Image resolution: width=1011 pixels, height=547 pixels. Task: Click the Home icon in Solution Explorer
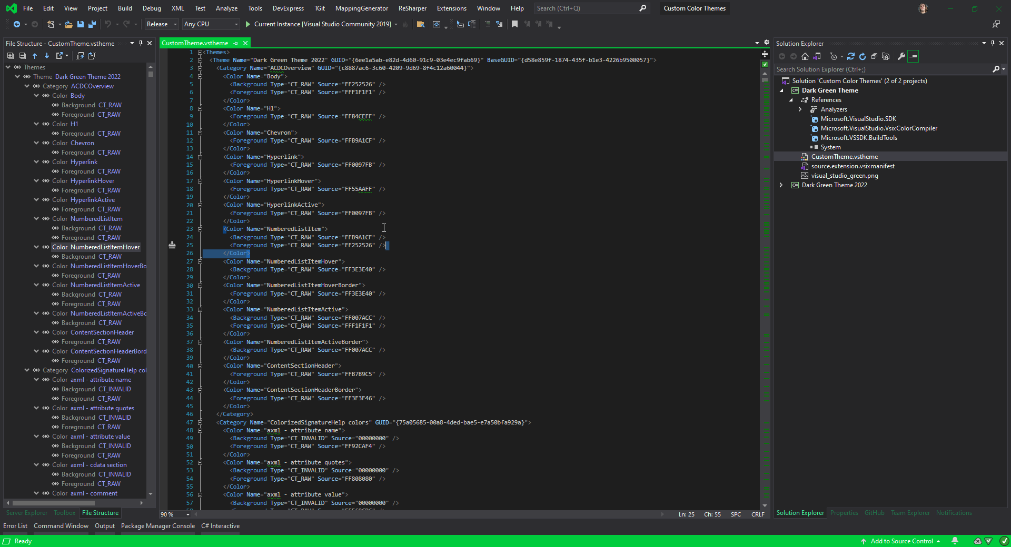pos(805,56)
